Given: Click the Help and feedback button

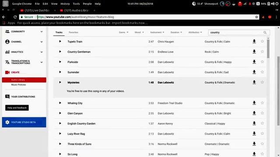Looking at the screenshot, I should click(x=17, y=108).
